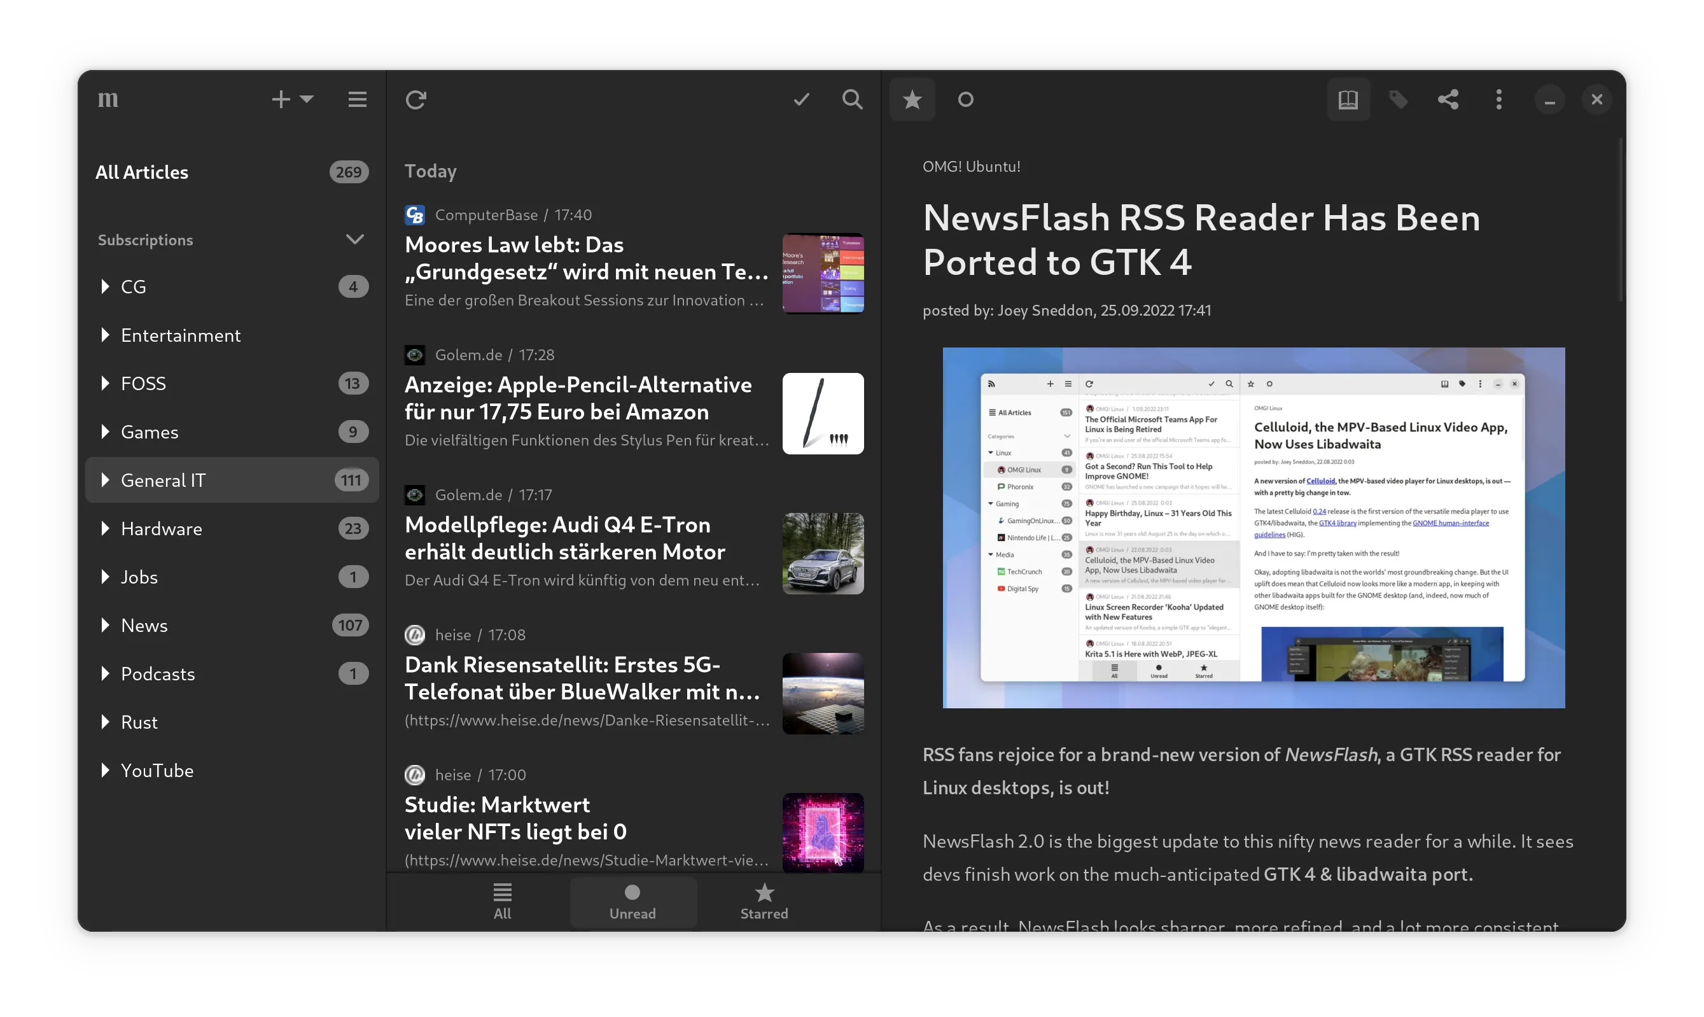
Task: Click the Miniflux account logo icon
Action: click(x=108, y=100)
